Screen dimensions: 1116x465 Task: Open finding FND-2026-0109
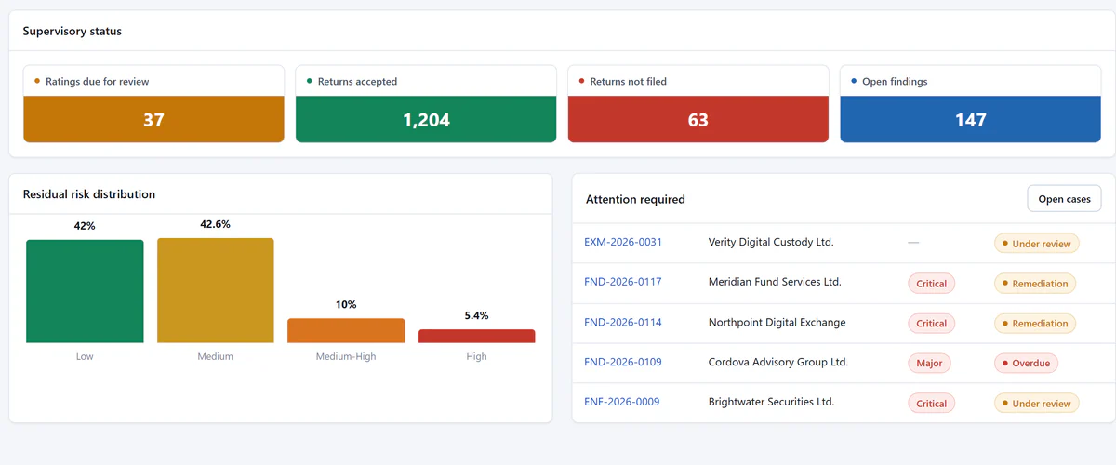point(623,363)
